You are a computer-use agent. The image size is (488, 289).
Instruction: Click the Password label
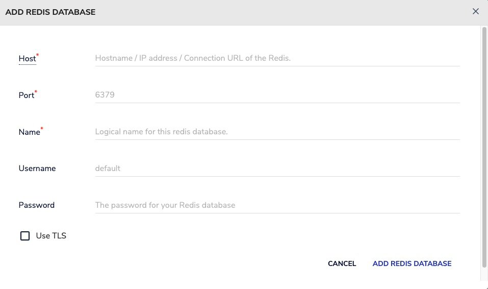[37, 205]
